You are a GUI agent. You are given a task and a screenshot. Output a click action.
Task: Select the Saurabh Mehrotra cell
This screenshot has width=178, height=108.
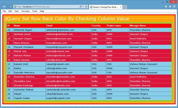click(x=29, y=72)
